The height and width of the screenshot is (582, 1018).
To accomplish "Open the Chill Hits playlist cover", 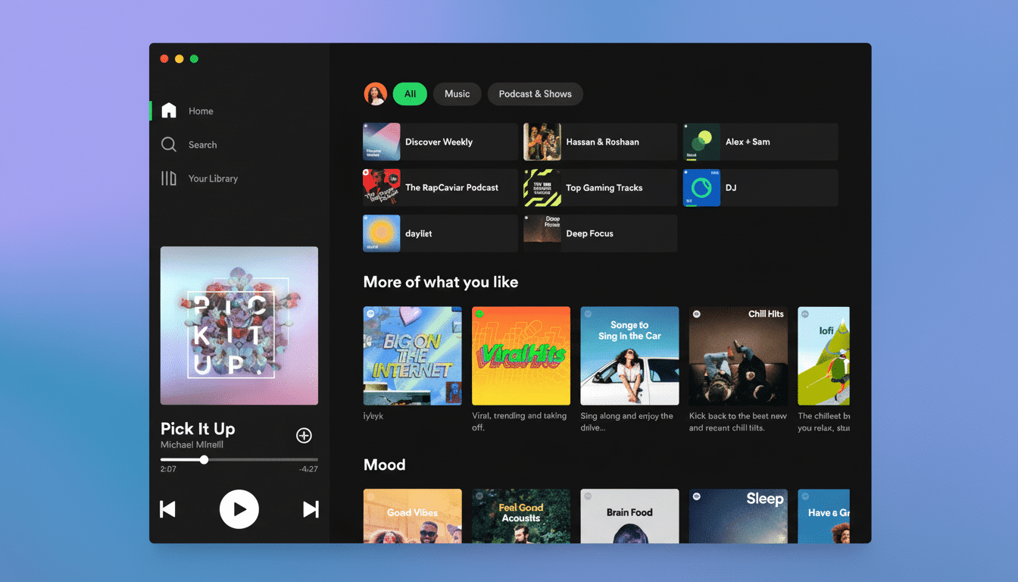I will coord(738,355).
